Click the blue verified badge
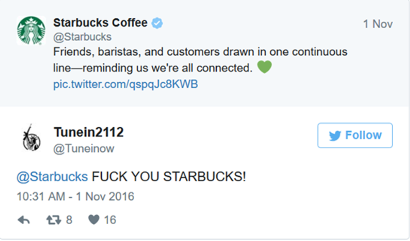 pyautogui.click(x=157, y=23)
